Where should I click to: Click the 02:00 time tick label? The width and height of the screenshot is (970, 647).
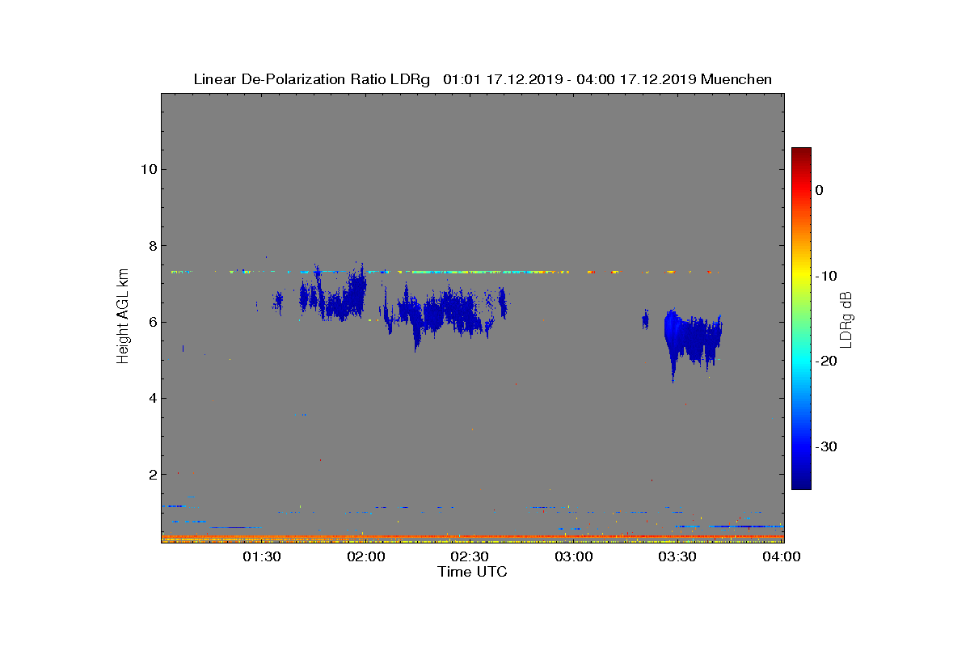[x=366, y=556]
